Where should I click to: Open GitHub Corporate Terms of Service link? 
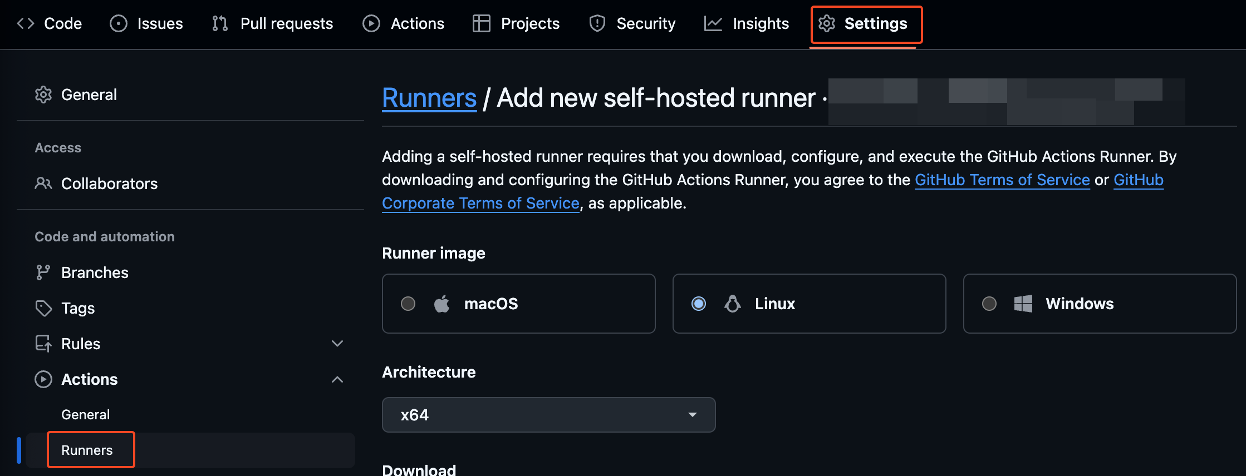click(481, 203)
